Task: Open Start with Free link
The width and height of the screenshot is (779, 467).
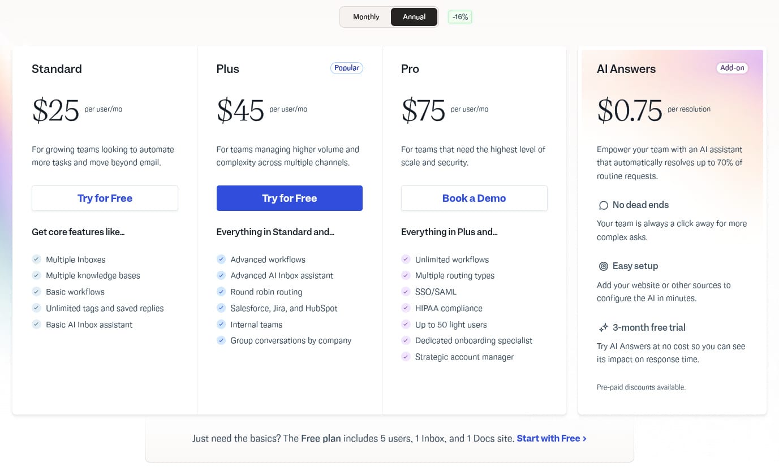Action: click(x=551, y=438)
